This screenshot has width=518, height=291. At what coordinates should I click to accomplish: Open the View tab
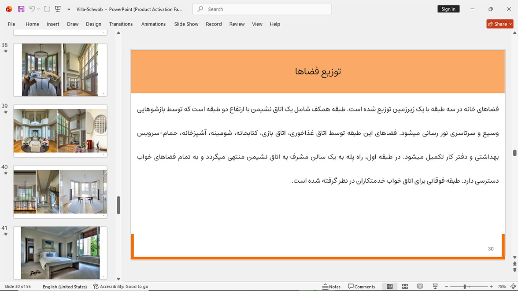pos(257,24)
